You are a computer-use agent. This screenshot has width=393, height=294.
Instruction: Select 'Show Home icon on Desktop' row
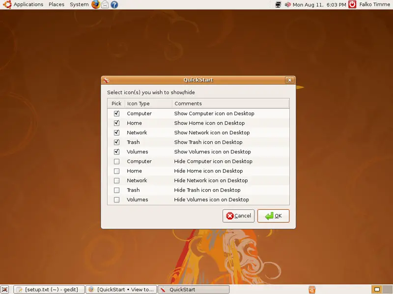coord(198,123)
